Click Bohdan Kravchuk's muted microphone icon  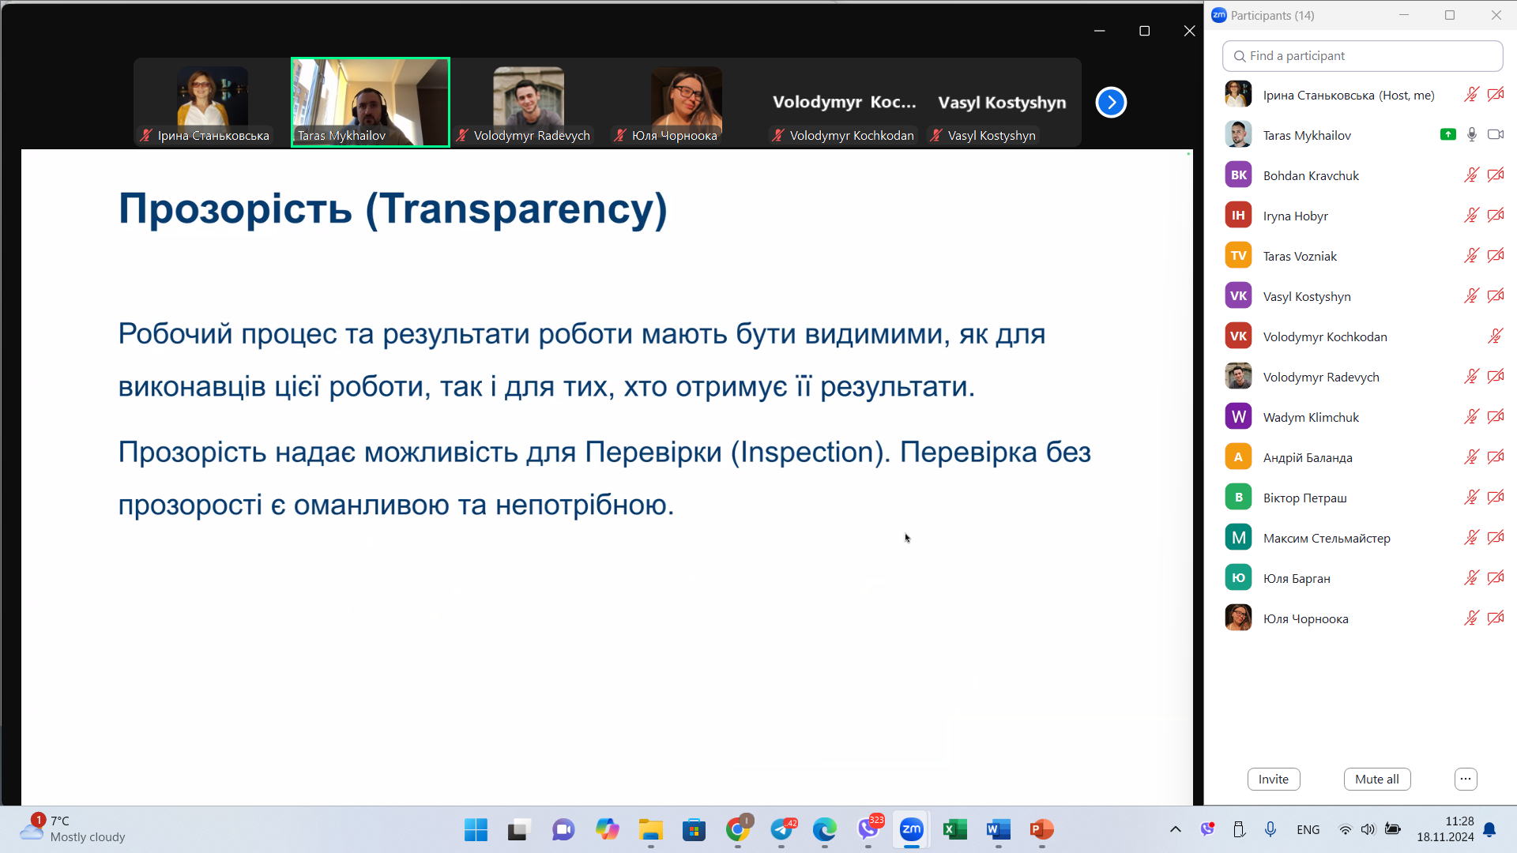(1471, 175)
